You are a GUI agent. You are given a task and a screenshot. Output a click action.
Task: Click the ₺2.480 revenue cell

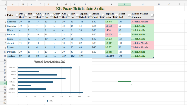[111, 52]
